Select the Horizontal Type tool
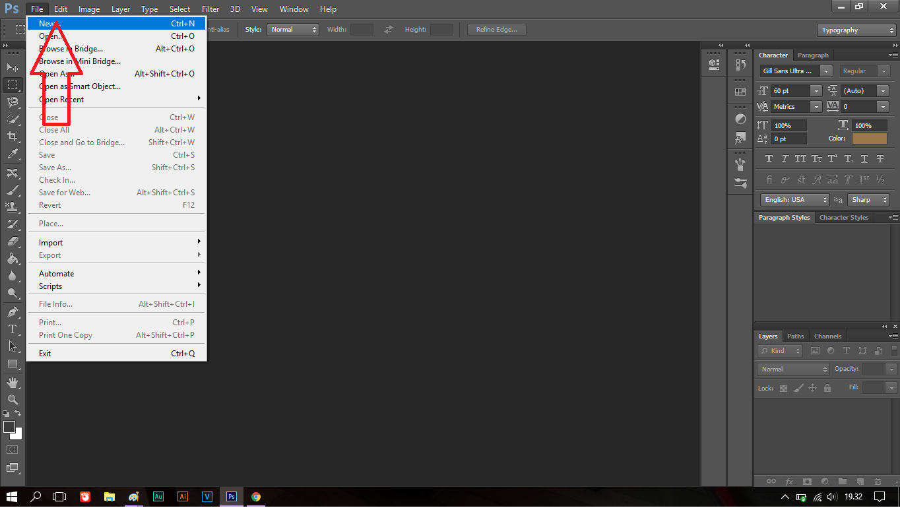 coord(13,329)
